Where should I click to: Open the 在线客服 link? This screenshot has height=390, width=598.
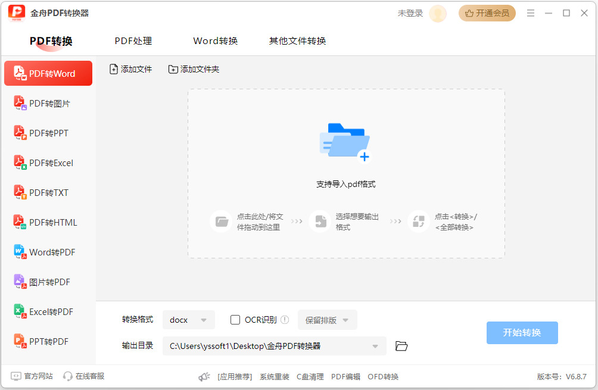(x=89, y=376)
